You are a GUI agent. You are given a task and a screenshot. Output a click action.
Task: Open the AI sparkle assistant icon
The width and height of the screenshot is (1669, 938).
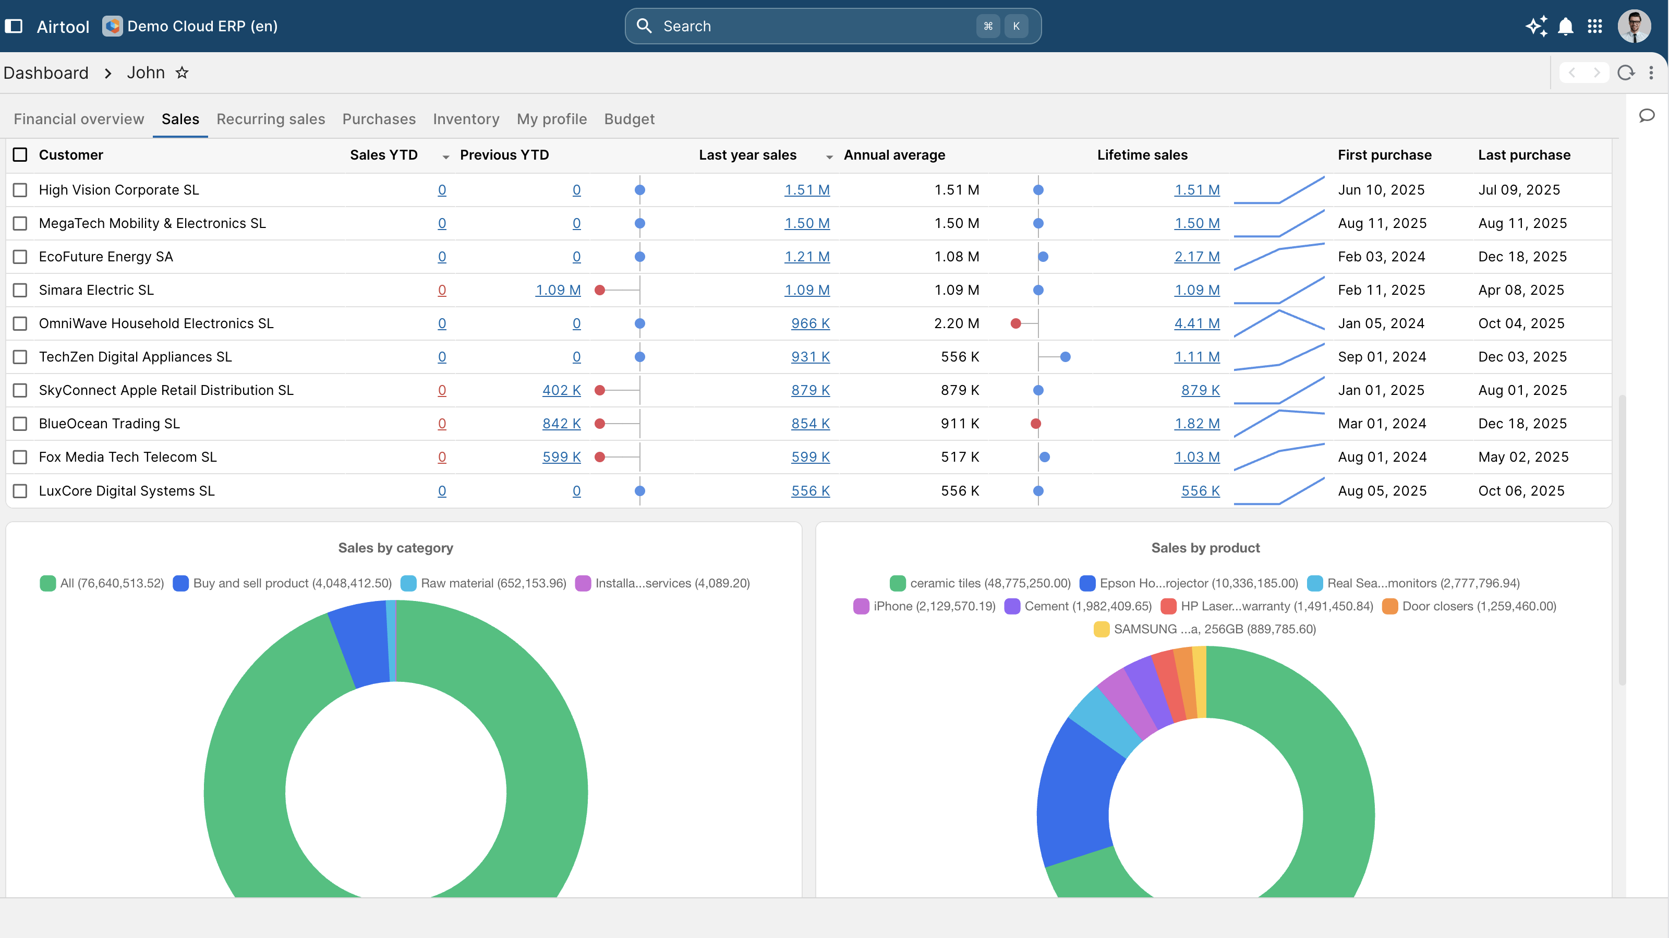click(1536, 26)
